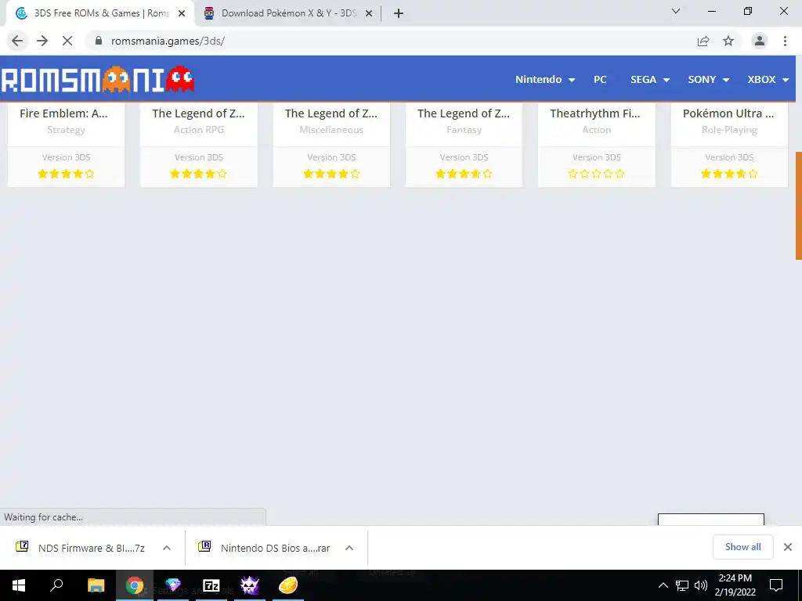This screenshot has width=802, height=601.
Task: Click the Role-Playing genre label
Action: click(729, 130)
